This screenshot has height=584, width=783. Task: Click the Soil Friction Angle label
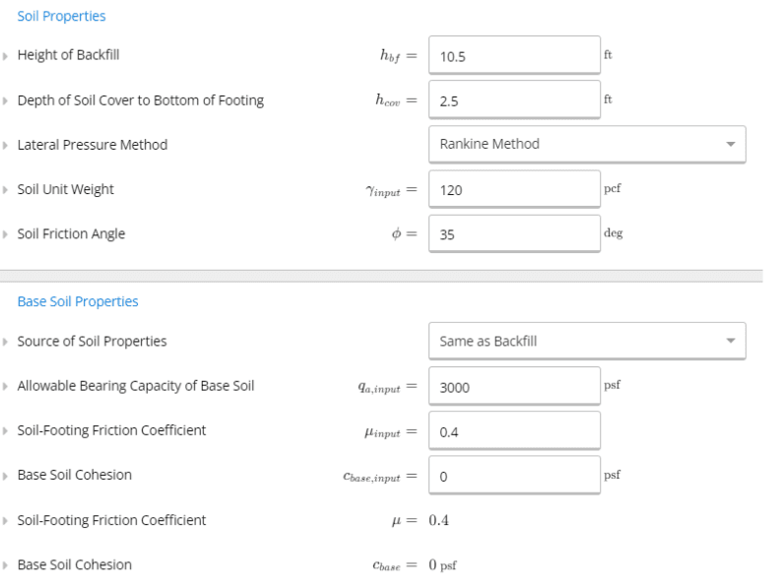[72, 234]
